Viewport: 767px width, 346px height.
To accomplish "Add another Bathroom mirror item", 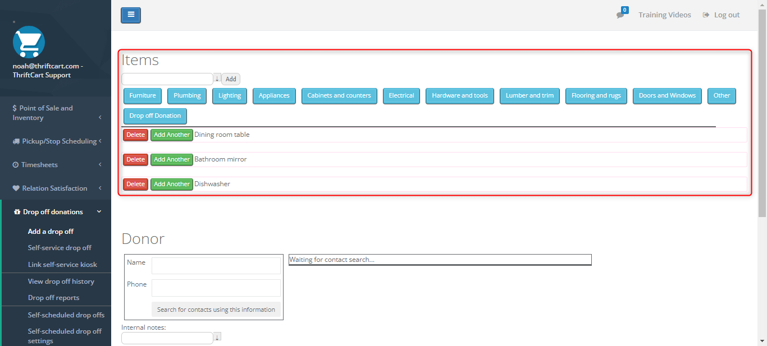I will pos(172,160).
